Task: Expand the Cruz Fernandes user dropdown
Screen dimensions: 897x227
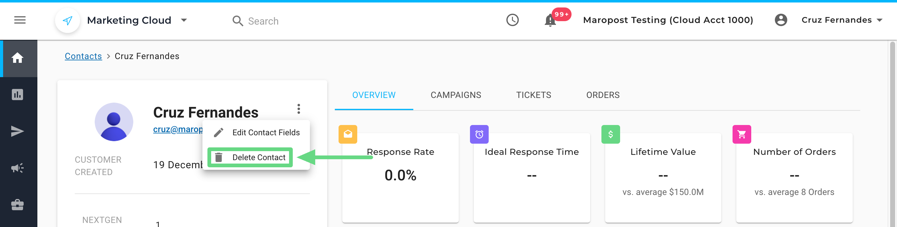Action: pyautogui.click(x=879, y=20)
